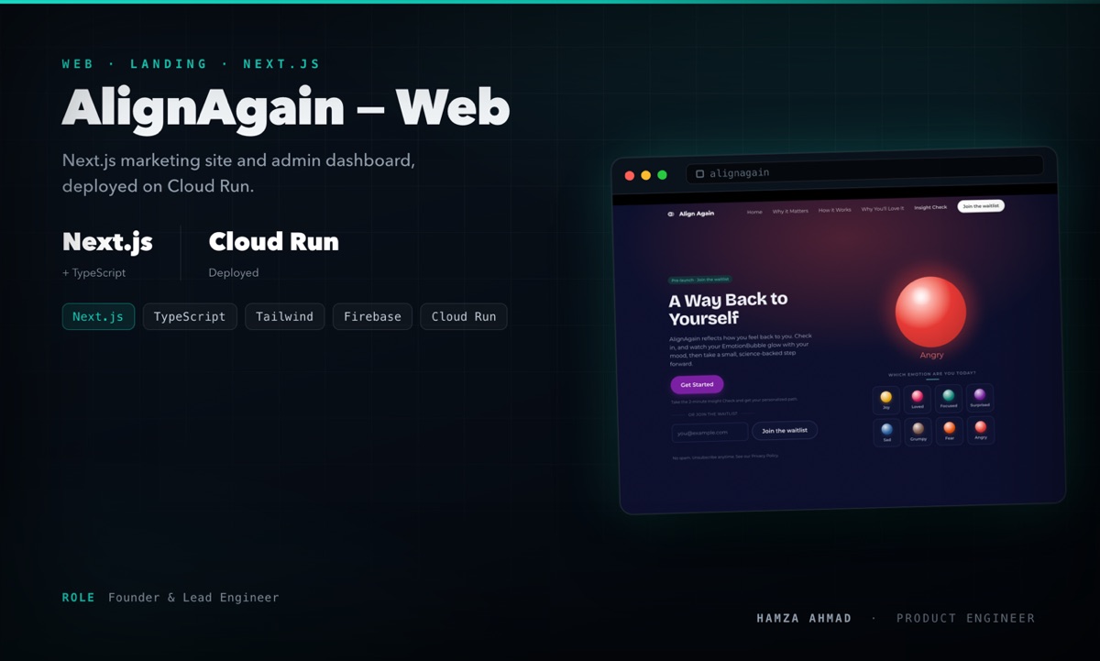The height and width of the screenshot is (661, 1100).
Task: Click the Angry label under the large bubble
Action: click(931, 355)
